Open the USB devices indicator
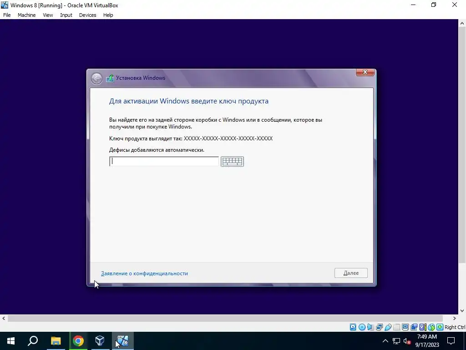This screenshot has width=466, height=350. (388, 327)
